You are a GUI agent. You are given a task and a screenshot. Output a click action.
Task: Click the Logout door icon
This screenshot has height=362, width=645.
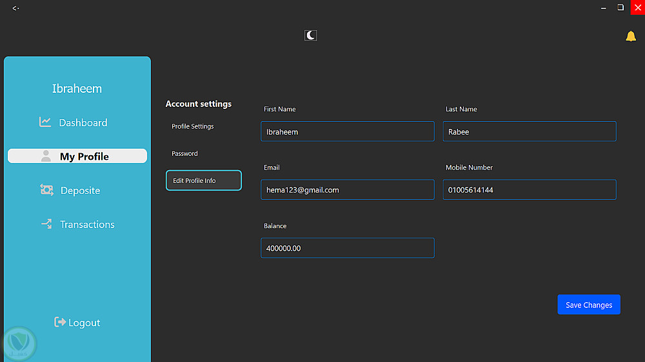pyautogui.click(x=60, y=322)
